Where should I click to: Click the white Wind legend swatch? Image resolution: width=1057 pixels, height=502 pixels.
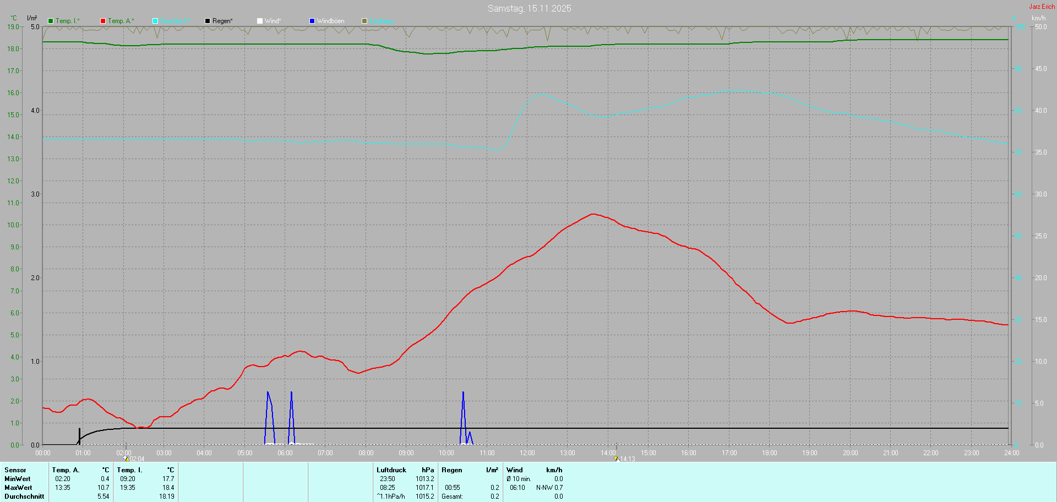coord(260,21)
